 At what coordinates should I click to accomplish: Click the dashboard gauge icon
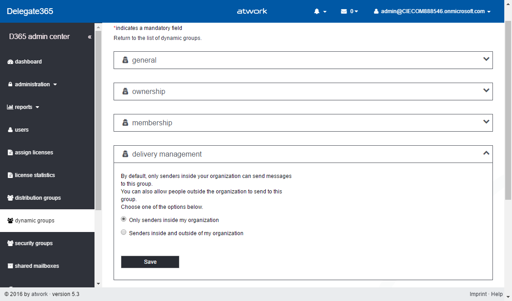pos(10,62)
